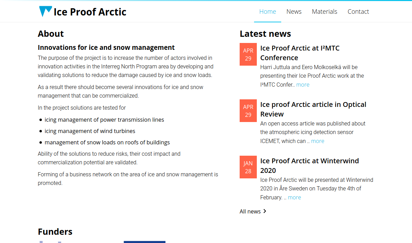Click the APR 29 date badge for I²MTC news
The width and height of the screenshot is (412, 243).
tap(248, 54)
